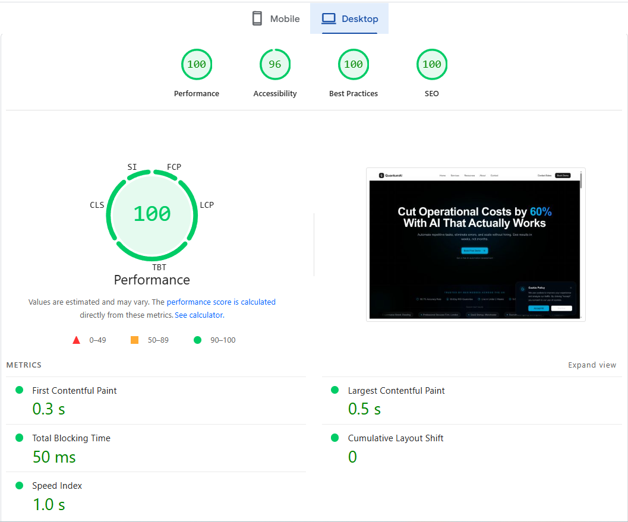Screen dimensions: 628x522
Task: Click the green circle for the 90–100 range
Action: point(197,340)
